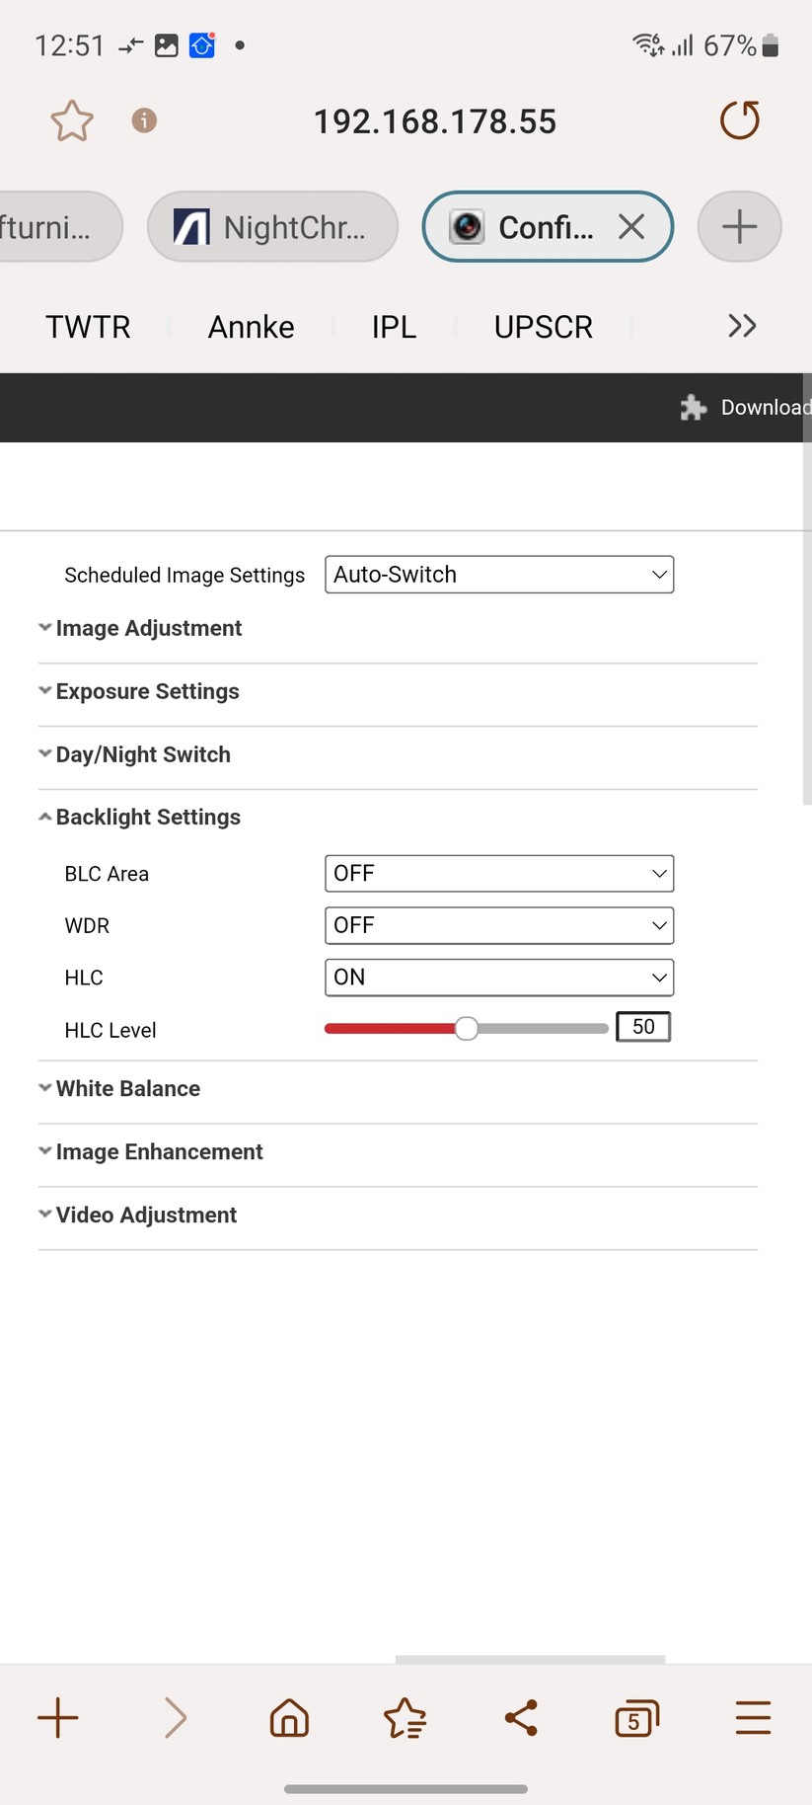Add the page to favorites using the star

click(x=71, y=120)
